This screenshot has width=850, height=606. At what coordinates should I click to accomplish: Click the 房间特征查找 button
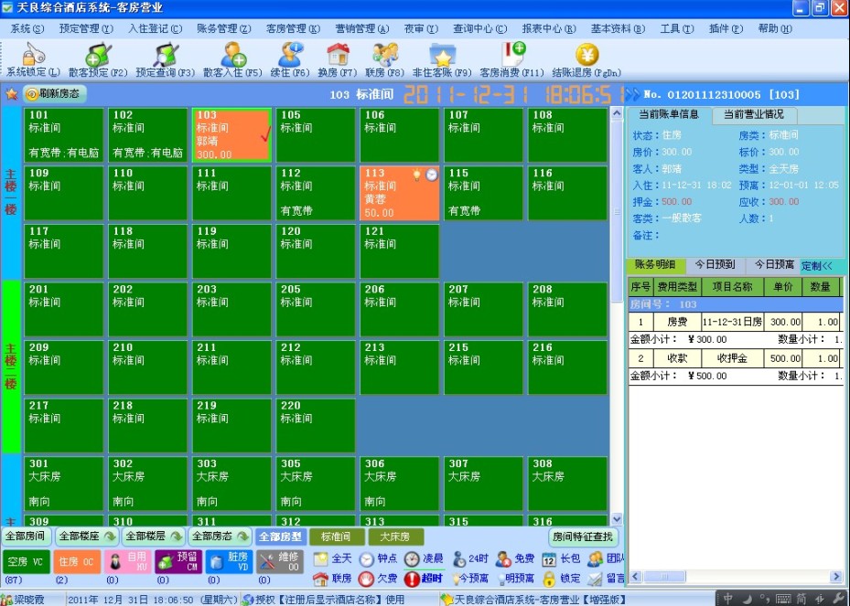(x=583, y=537)
